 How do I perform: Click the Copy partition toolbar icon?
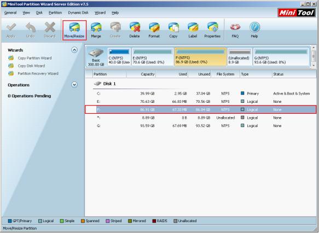173,27
